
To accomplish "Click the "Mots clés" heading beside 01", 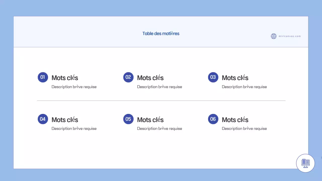I will tap(65, 78).
